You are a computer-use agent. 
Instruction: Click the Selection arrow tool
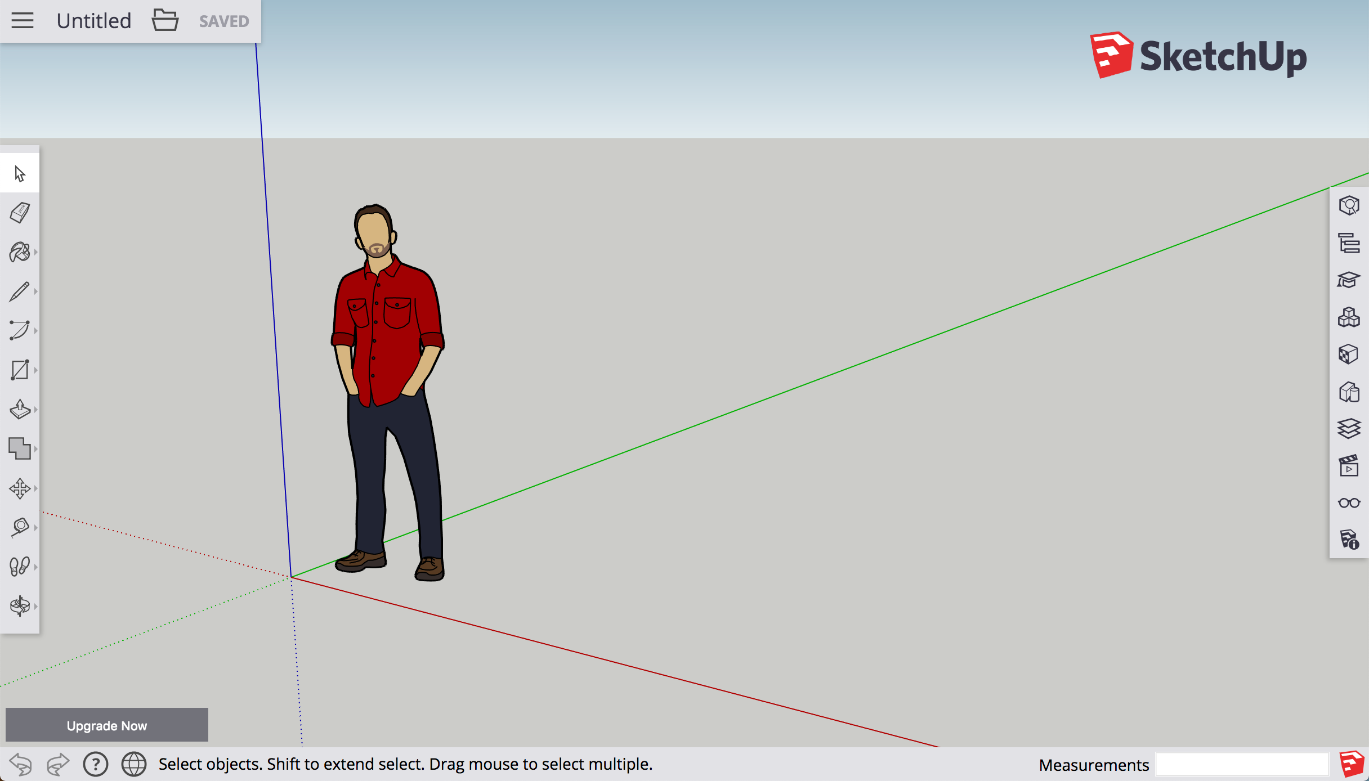20,172
